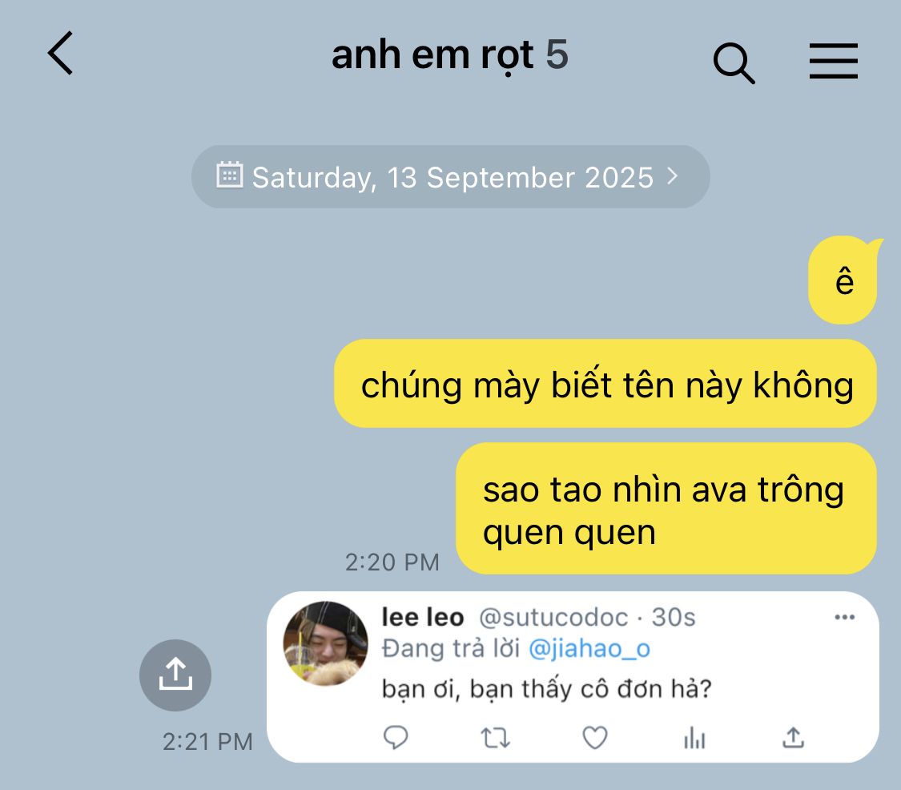Open lee leo's profile avatar

pos(326,643)
